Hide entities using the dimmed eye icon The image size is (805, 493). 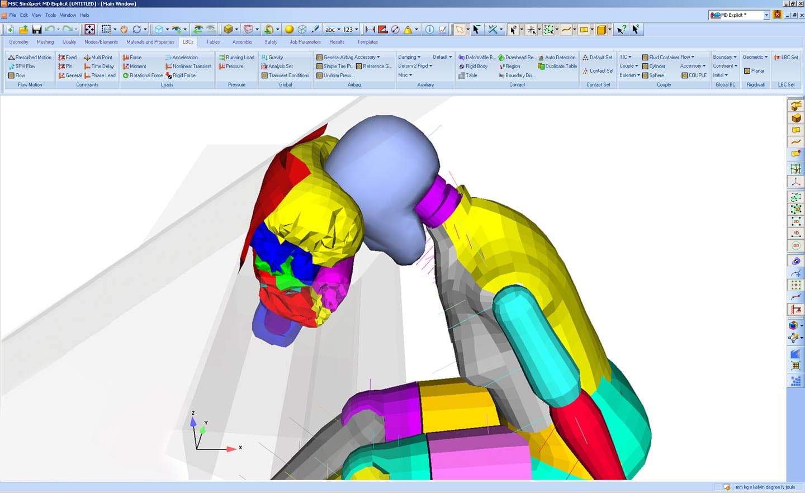(210, 29)
